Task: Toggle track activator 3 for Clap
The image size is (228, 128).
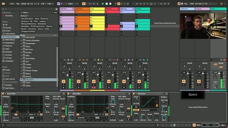Action: tap(94, 81)
